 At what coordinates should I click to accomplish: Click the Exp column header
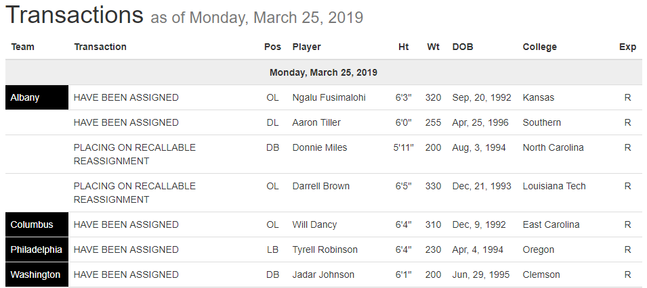(627, 47)
